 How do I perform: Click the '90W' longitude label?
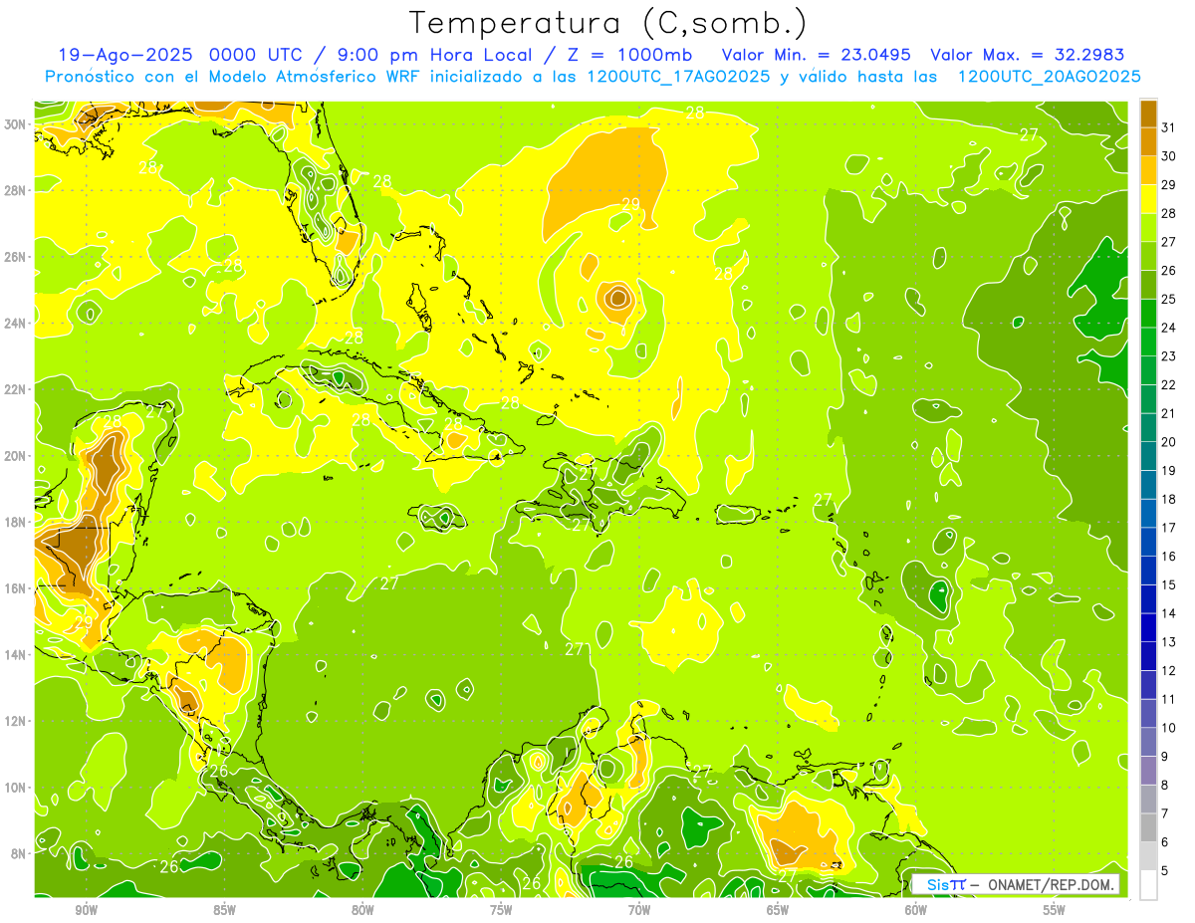(x=87, y=910)
